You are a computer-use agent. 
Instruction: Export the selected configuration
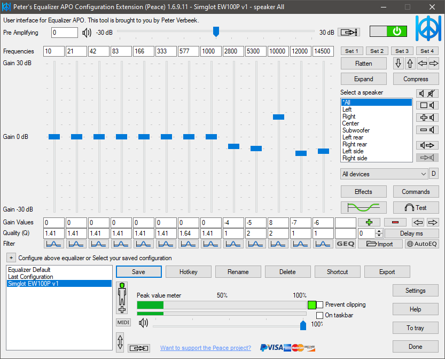click(x=387, y=271)
